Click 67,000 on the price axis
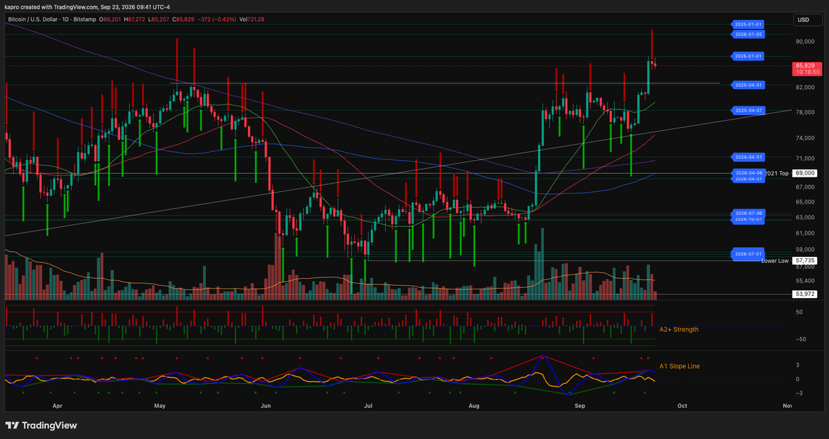Image resolution: width=829 pixels, height=439 pixels. pos(806,186)
